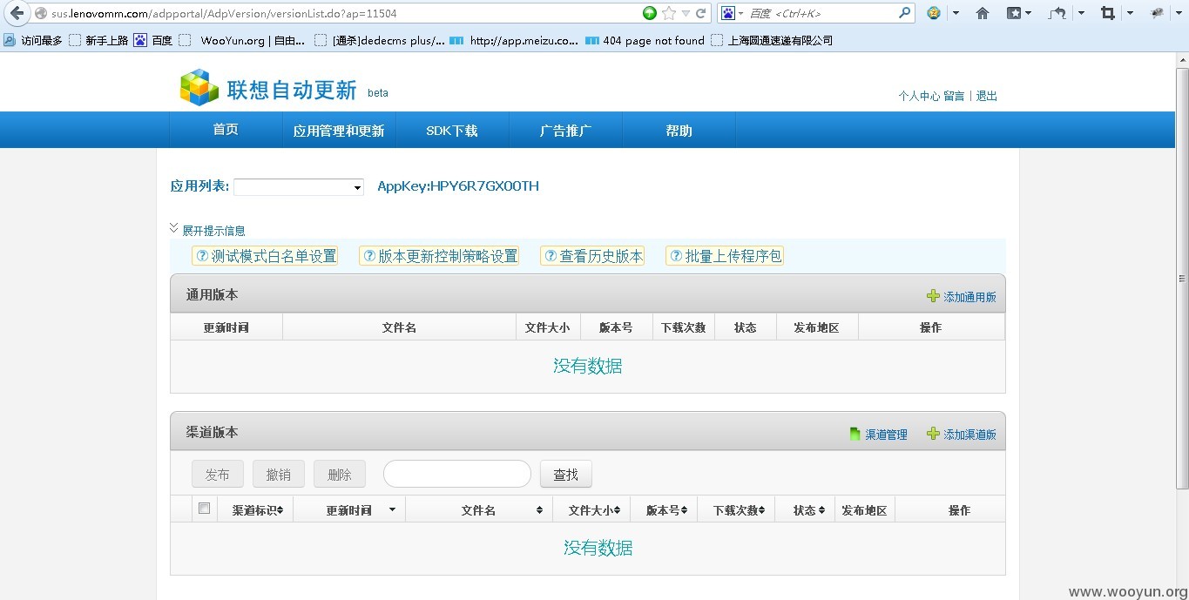Click the crop screenshot toolbar icon
Screen dimensions: 1189x600
click(1108, 13)
